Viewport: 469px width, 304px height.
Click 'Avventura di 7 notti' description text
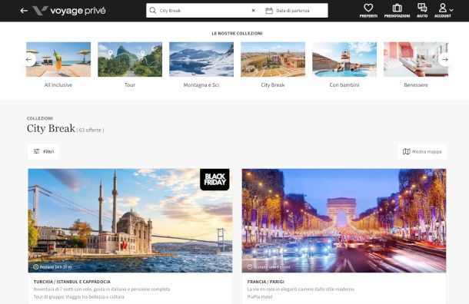(101, 289)
